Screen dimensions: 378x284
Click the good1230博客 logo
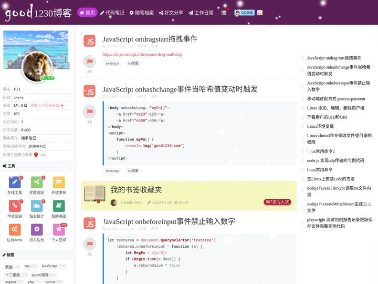pos(38,13)
